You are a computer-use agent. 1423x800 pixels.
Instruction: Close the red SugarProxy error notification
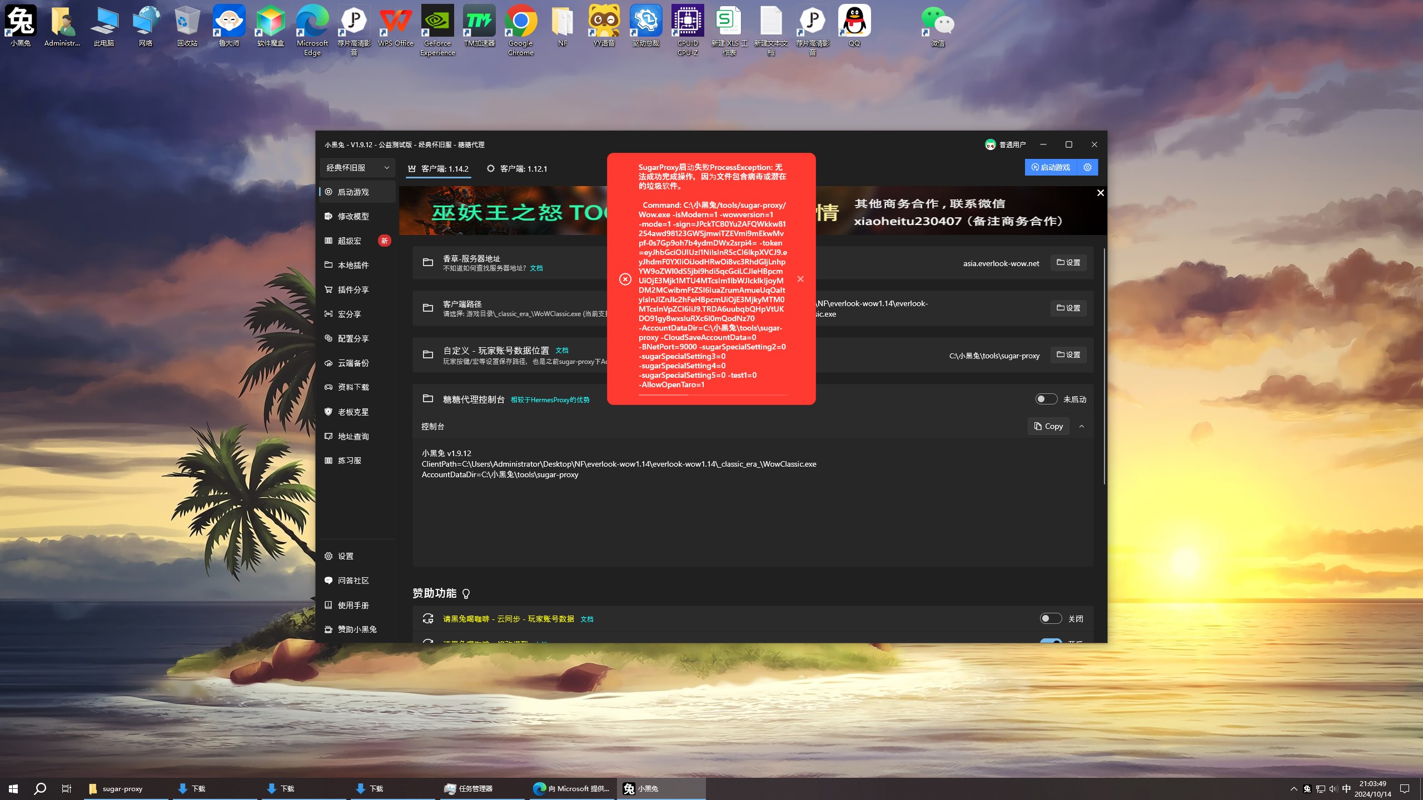click(x=800, y=279)
